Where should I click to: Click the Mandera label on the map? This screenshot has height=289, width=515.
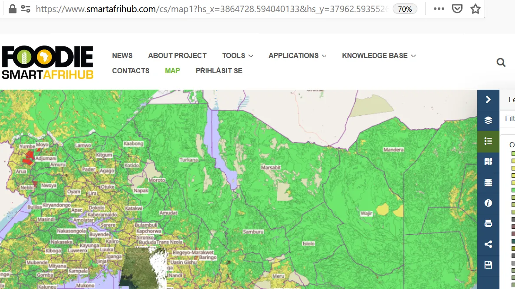coord(393,149)
